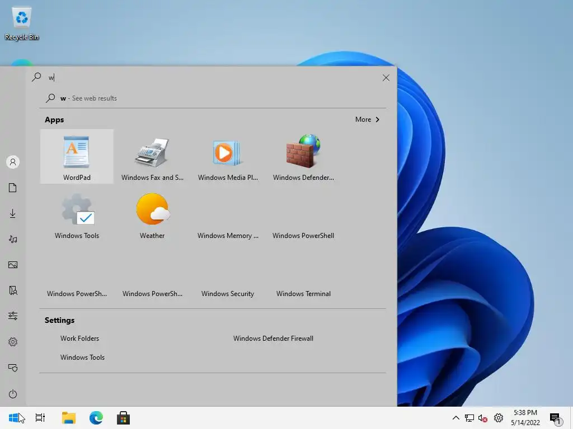Click the gear icon in system tray
The height and width of the screenshot is (429, 573).
(x=499, y=418)
